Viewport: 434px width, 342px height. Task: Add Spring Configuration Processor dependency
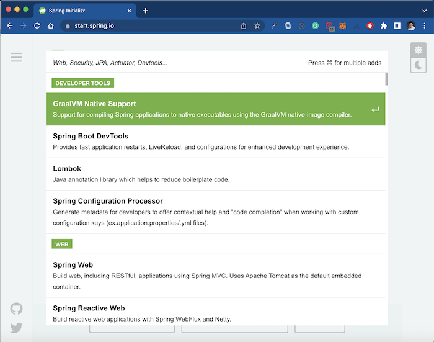216,212
